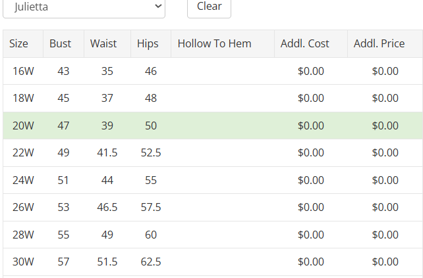Screen dimensions: 423x278
Task: Click the Hollow To Hem cell for 16W
Action: [223, 71]
